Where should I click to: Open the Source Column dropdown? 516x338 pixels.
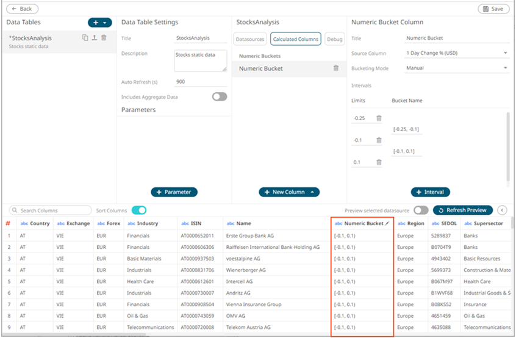click(x=457, y=53)
